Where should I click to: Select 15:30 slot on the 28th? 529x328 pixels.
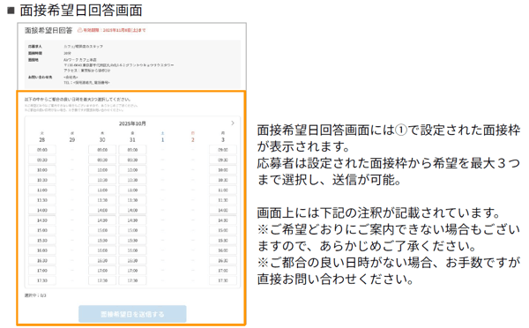(42, 240)
